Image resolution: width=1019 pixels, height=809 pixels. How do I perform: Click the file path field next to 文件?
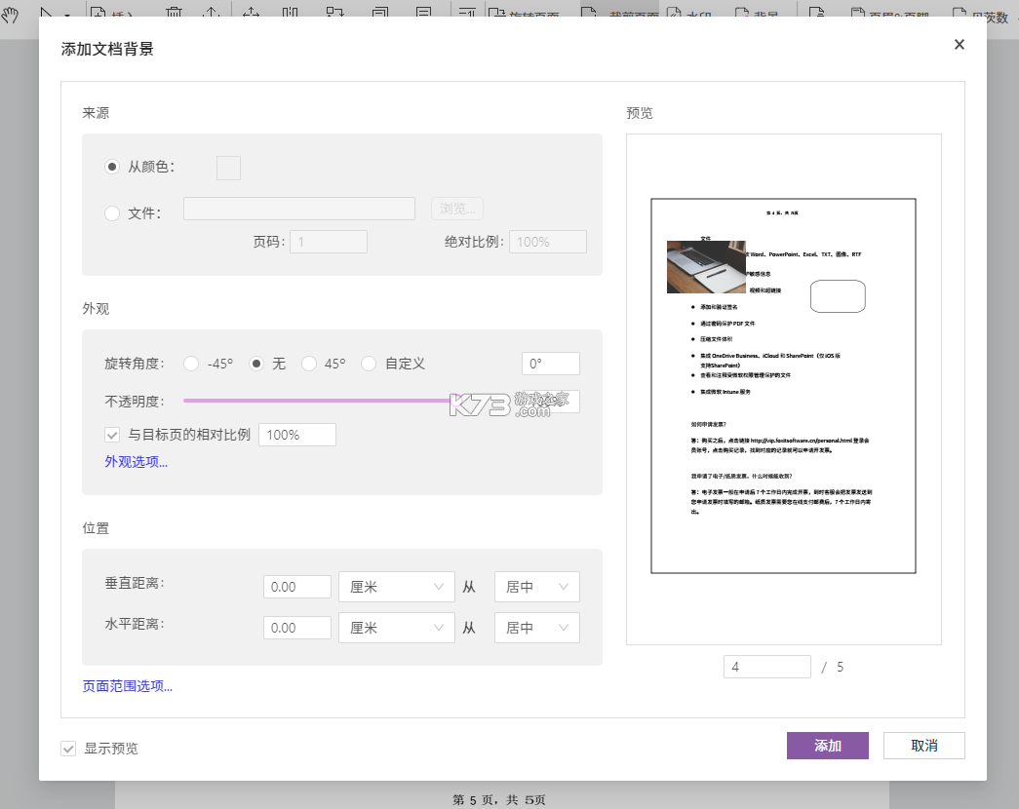coord(299,209)
